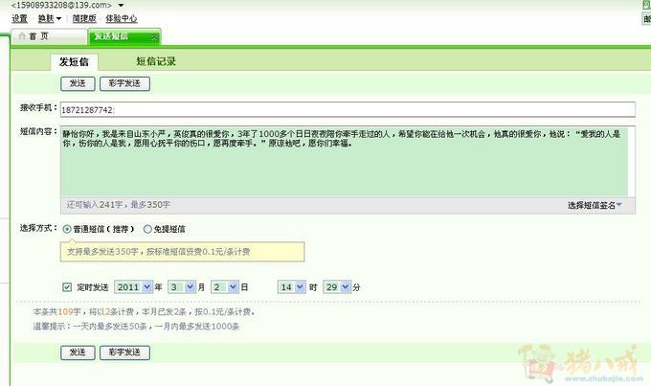
Task: Click the 温馨提示 daily limit text
Action: pyautogui.click(x=136, y=327)
